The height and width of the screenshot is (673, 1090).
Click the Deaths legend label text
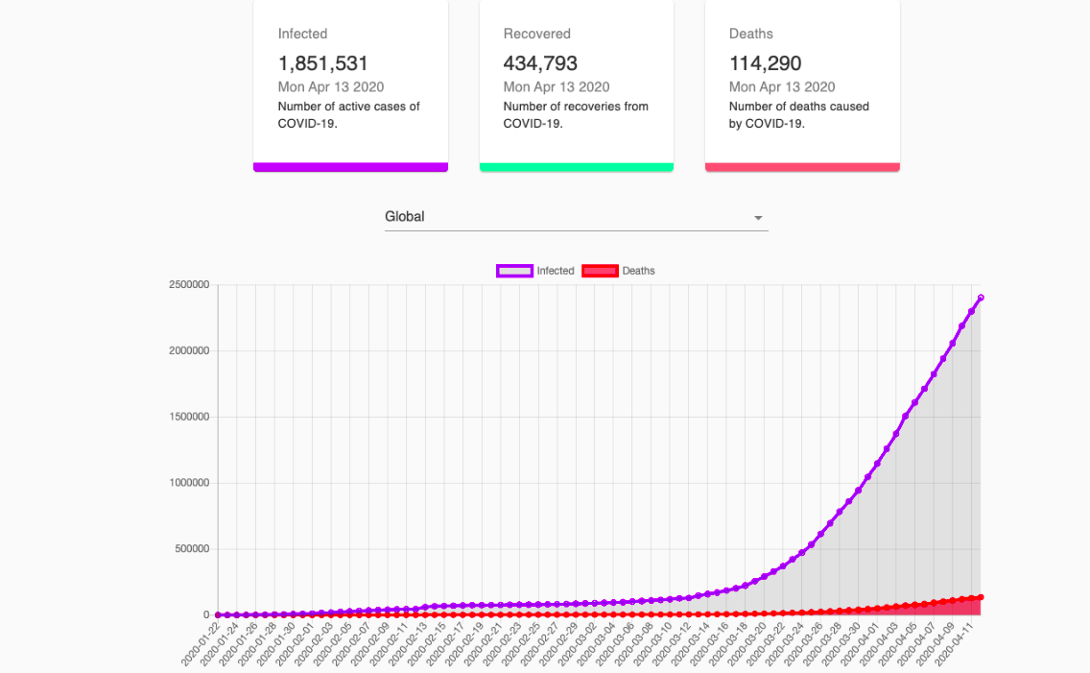pos(639,271)
